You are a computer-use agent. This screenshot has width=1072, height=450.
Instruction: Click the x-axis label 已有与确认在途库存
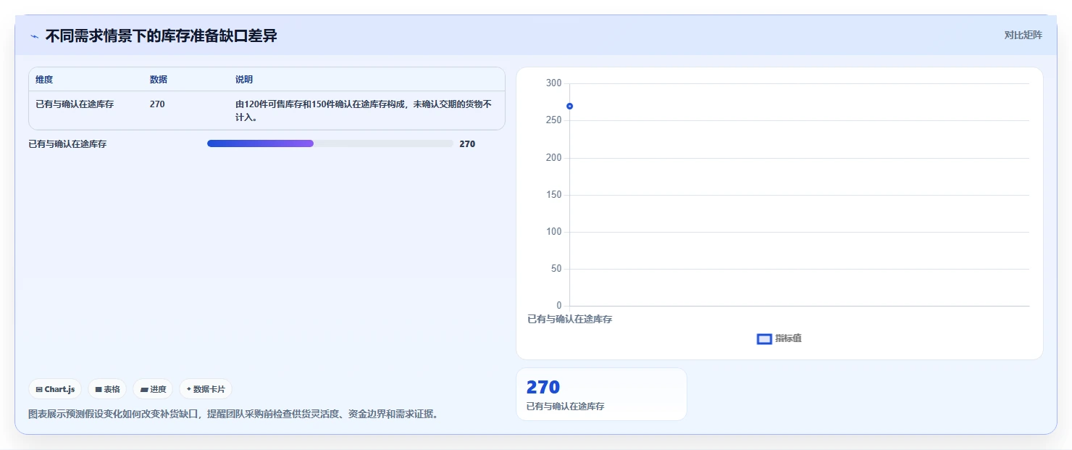570,319
